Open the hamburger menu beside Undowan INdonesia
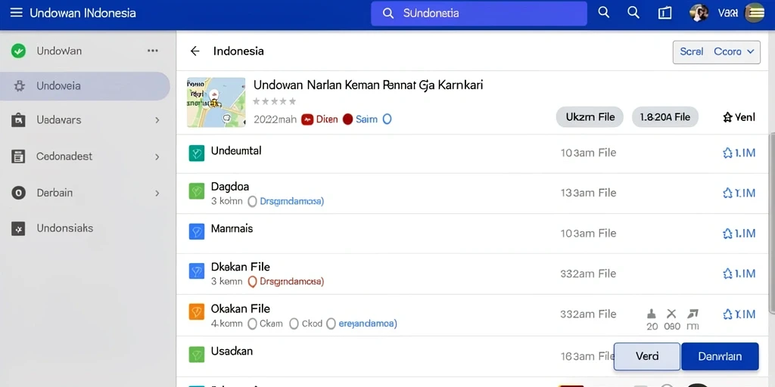The width and height of the screenshot is (775, 387). pyautogui.click(x=17, y=13)
